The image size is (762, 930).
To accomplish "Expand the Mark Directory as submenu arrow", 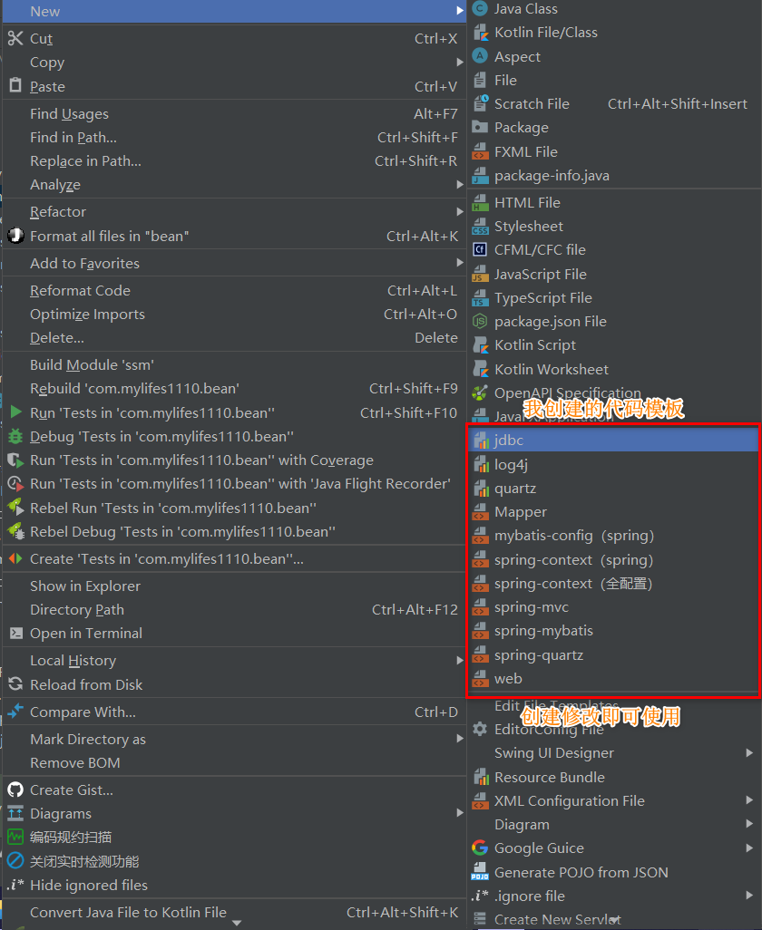I will [460, 739].
